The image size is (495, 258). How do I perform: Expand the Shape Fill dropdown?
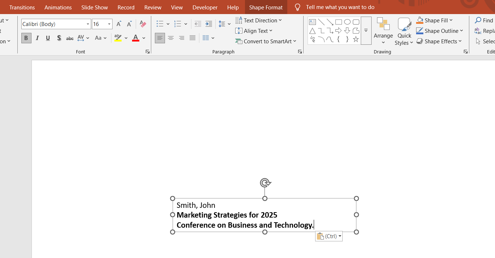coord(451,21)
